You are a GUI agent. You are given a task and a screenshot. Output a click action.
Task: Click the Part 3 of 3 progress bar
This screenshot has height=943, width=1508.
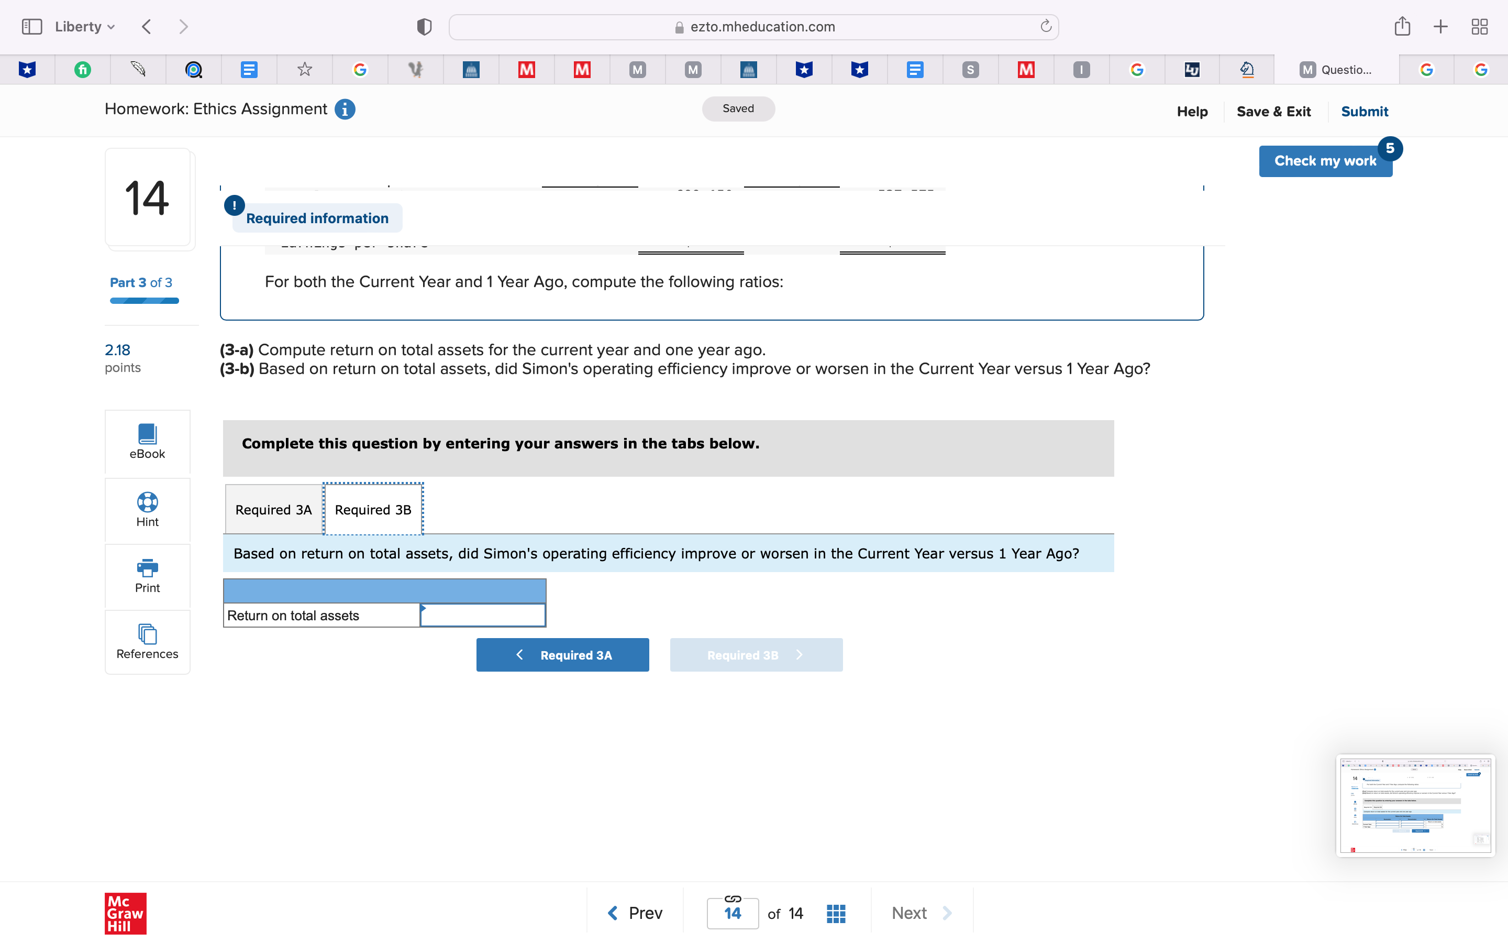(x=144, y=301)
